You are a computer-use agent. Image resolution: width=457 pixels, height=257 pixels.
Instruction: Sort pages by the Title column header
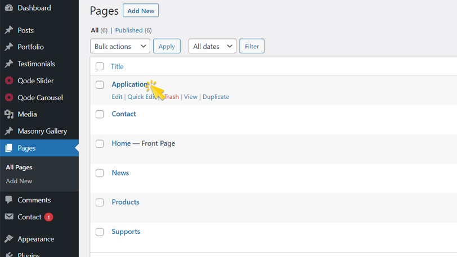point(117,66)
